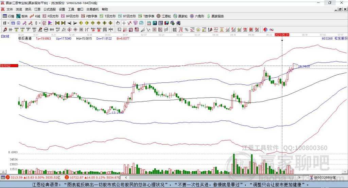Viewport: 348px width, 188px height.
Task: Click the last yellow diamond arrow icon
Action: [x=110, y=23]
